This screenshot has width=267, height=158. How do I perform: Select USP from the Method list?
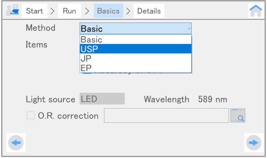point(135,49)
